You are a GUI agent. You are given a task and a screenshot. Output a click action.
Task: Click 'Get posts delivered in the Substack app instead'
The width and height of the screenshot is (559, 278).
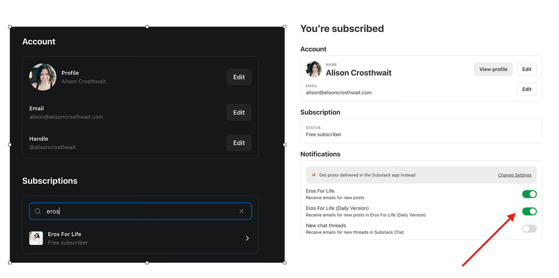click(367, 175)
